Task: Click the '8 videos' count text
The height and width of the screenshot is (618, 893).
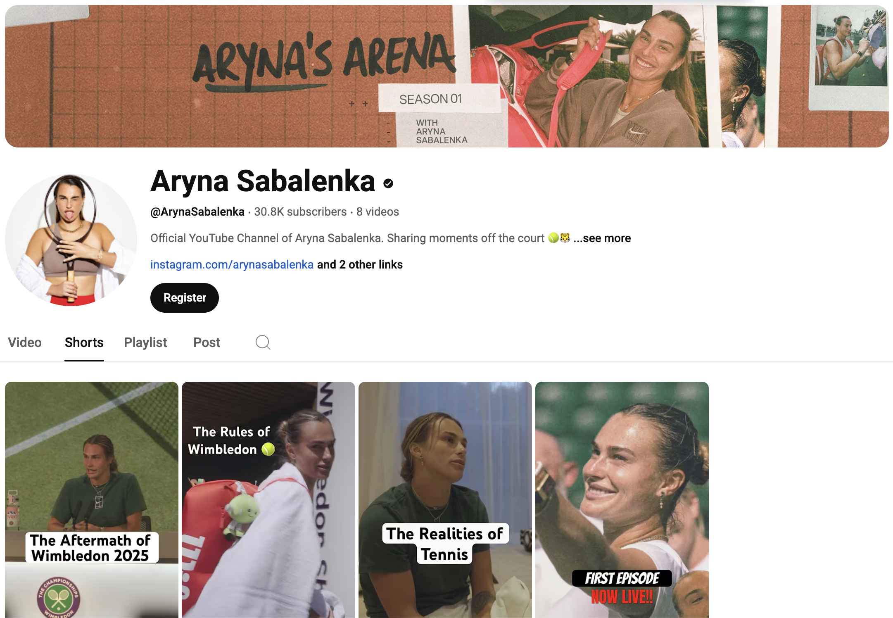Action: [378, 212]
